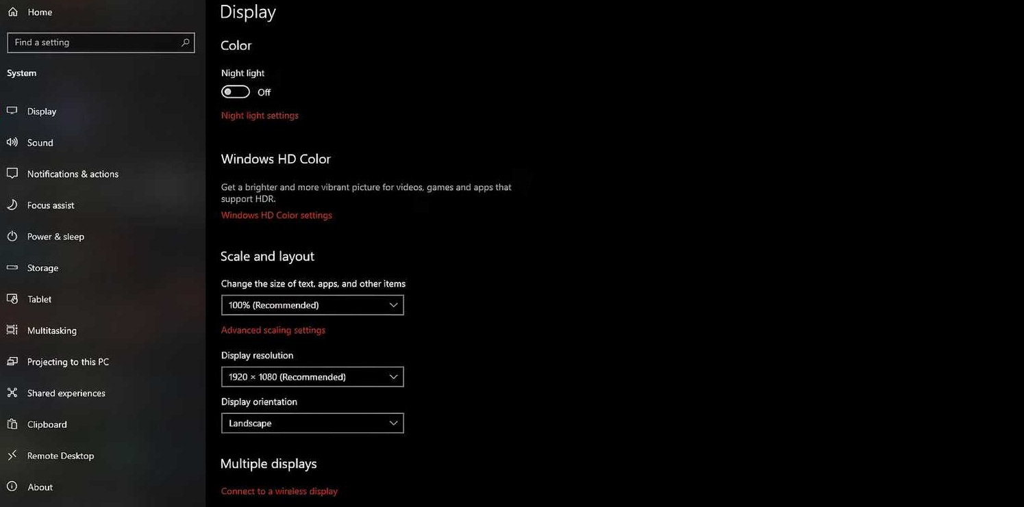Click the System label in sidebar
This screenshot has height=507, width=1024.
coord(22,73)
